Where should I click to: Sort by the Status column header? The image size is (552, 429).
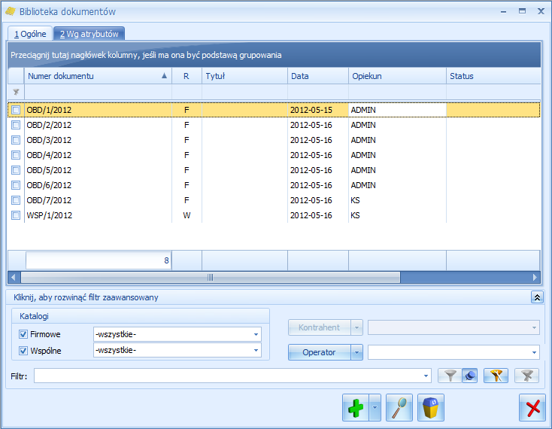pyautogui.click(x=493, y=76)
